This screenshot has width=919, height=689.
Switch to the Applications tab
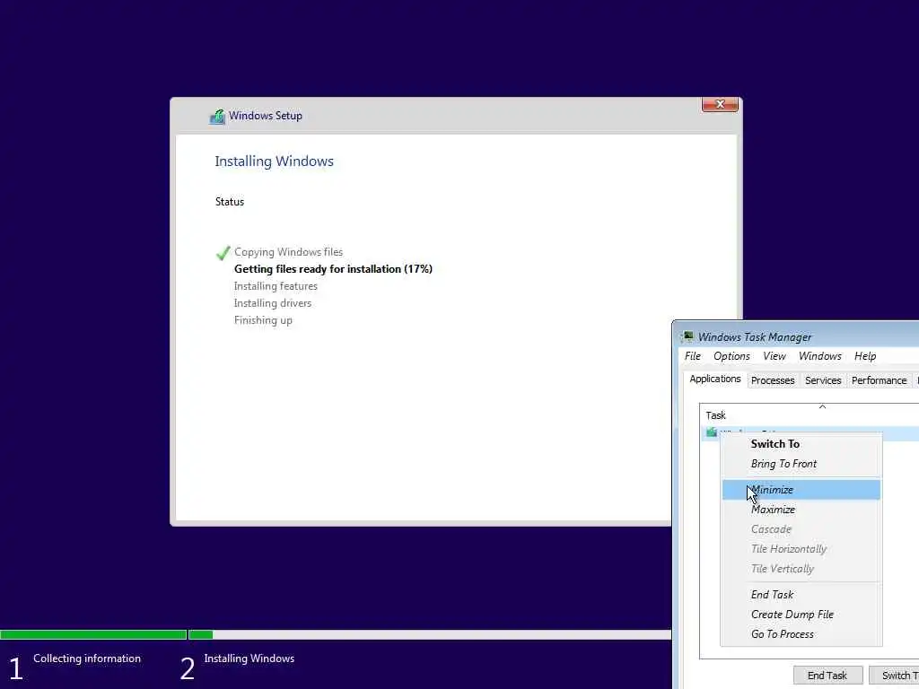pyautogui.click(x=715, y=379)
